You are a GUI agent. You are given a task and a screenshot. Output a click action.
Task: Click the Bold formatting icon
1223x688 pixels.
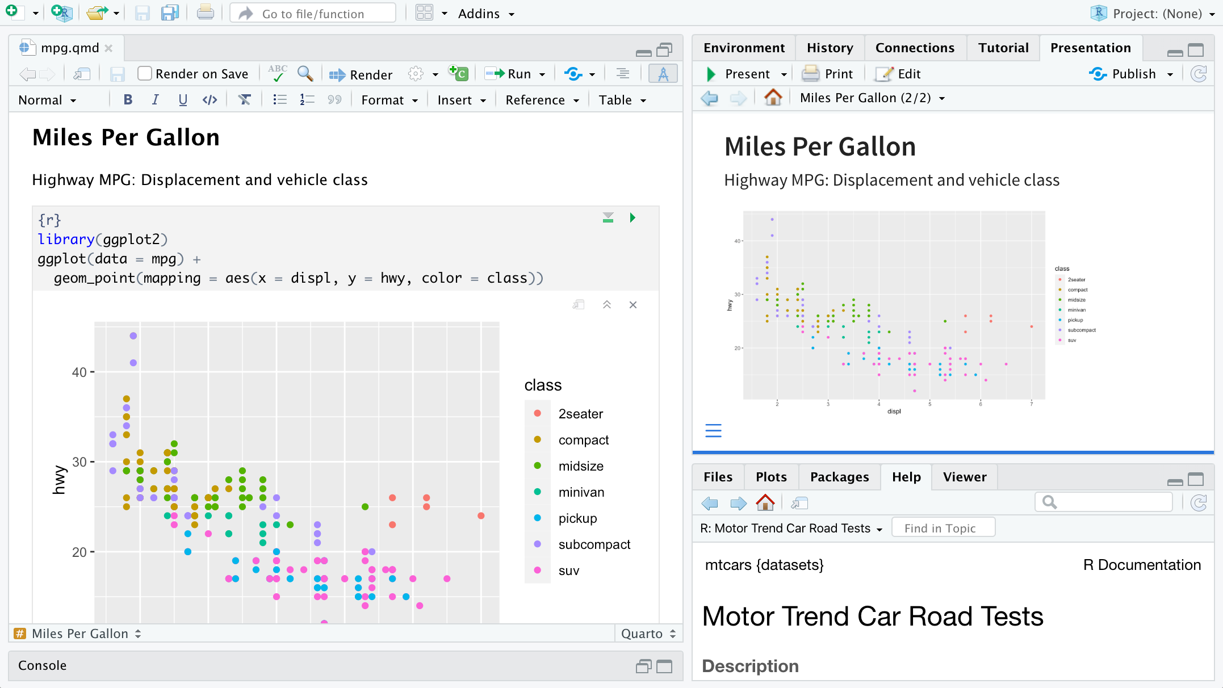[x=128, y=100]
